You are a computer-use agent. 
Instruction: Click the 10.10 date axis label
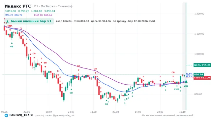(182, 112)
